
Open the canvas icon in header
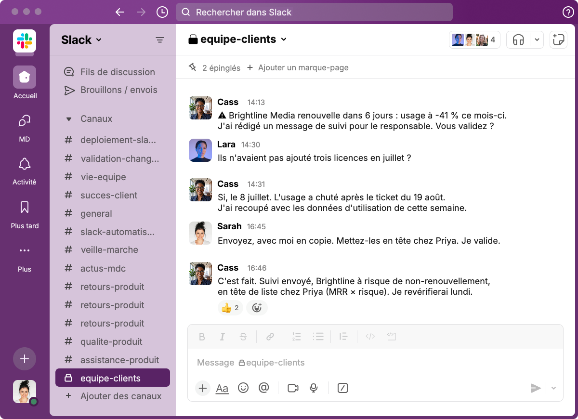[558, 40]
